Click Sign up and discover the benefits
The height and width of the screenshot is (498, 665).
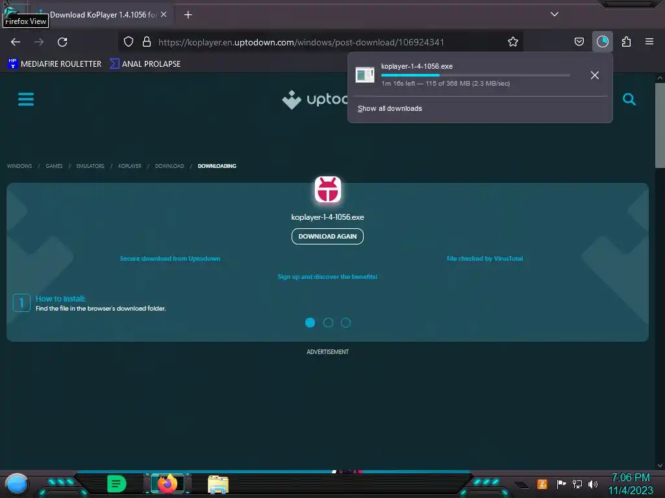(x=327, y=276)
